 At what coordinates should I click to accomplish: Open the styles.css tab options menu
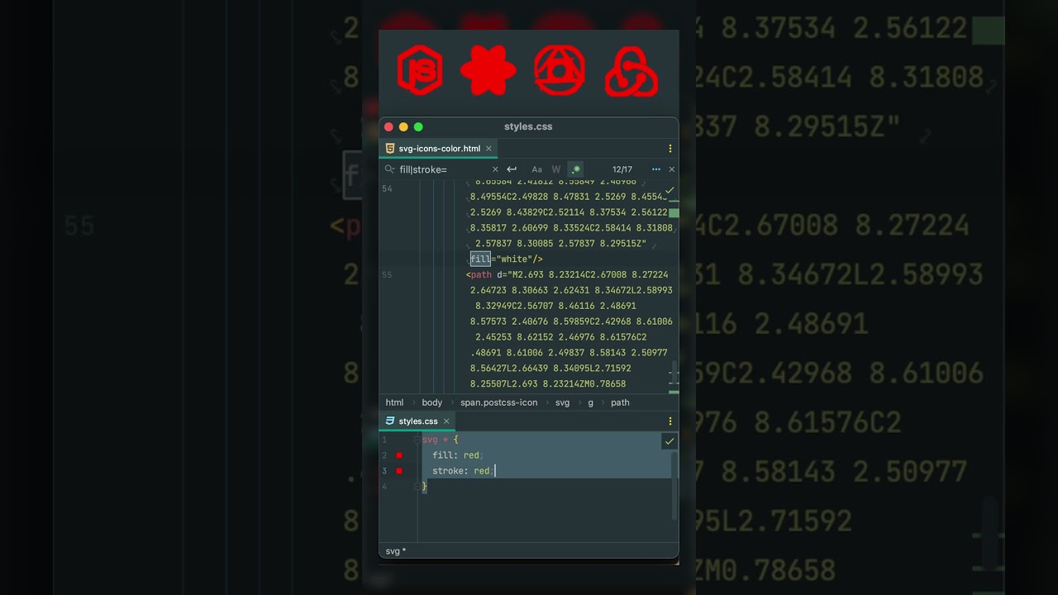[670, 421]
